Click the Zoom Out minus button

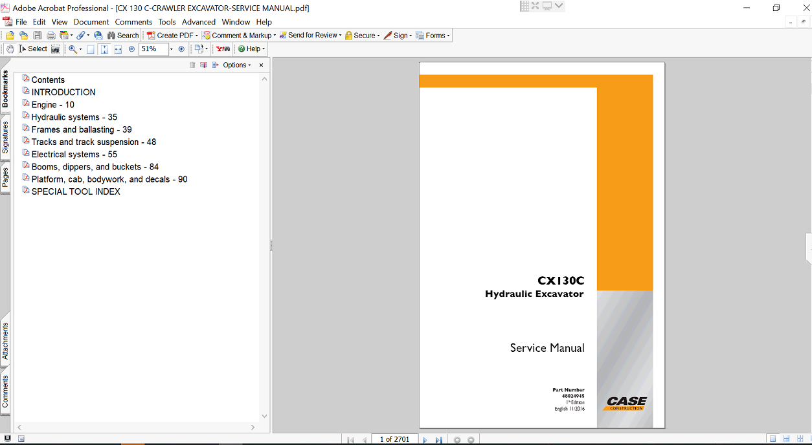(131, 49)
